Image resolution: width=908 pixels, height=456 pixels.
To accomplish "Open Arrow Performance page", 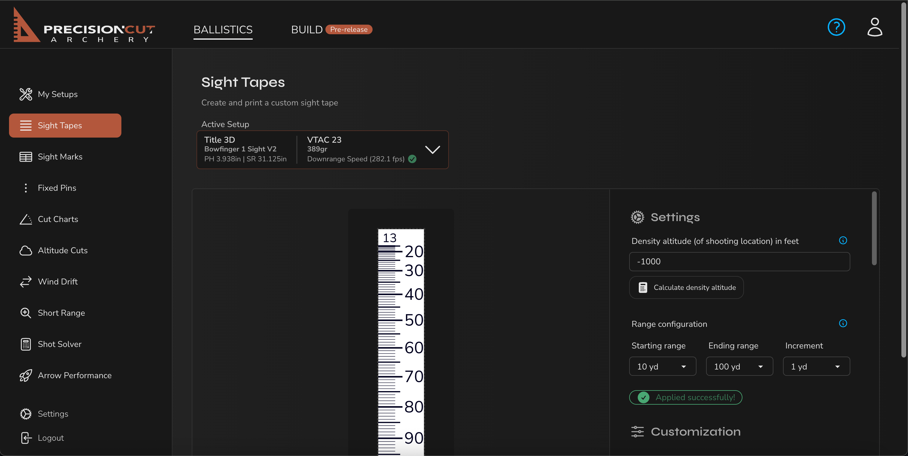I will (65, 375).
